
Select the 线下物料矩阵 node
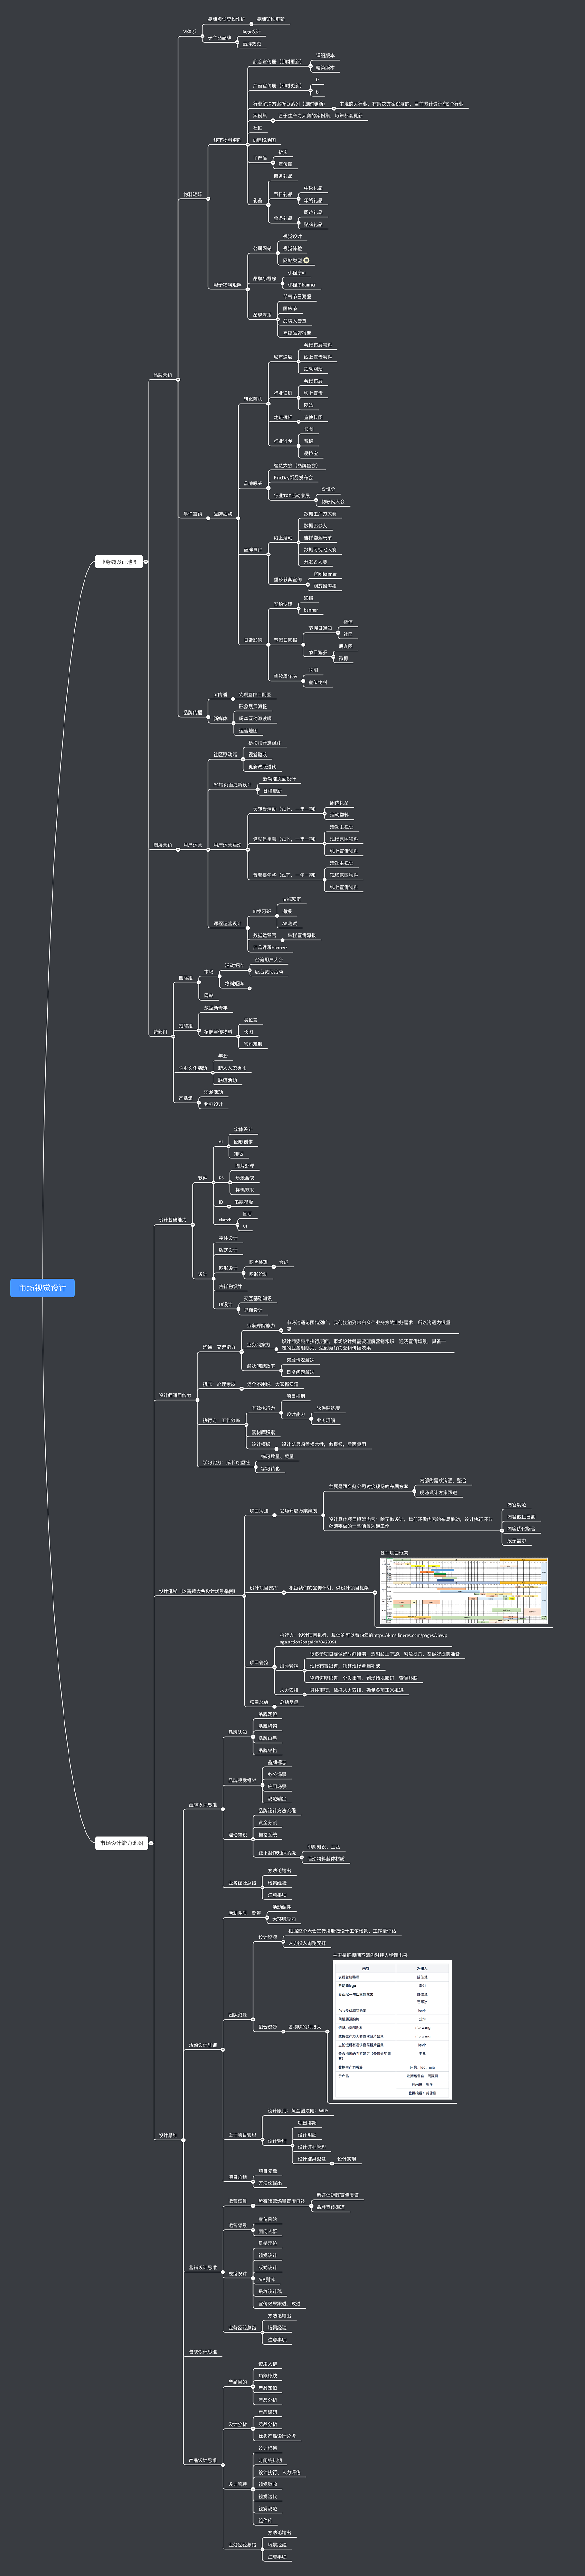point(228,141)
